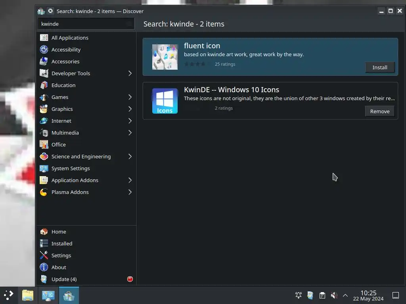The height and width of the screenshot is (304, 406).
Task: Open the Update (4) page
Action: [86, 279]
